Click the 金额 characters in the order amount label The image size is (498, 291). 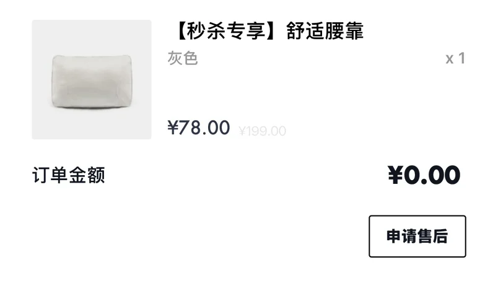coord(87,175)
